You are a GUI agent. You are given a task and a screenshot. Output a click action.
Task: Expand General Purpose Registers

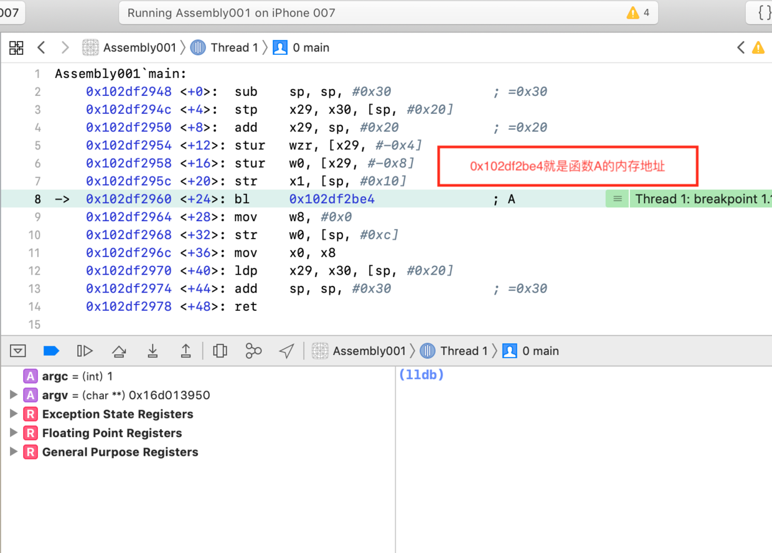pyautogui.click(x=13, y=452)
